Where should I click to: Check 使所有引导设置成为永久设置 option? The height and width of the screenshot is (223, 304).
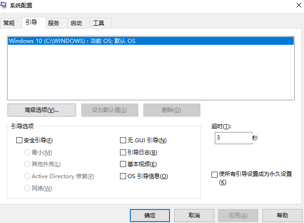click(214, 174)
